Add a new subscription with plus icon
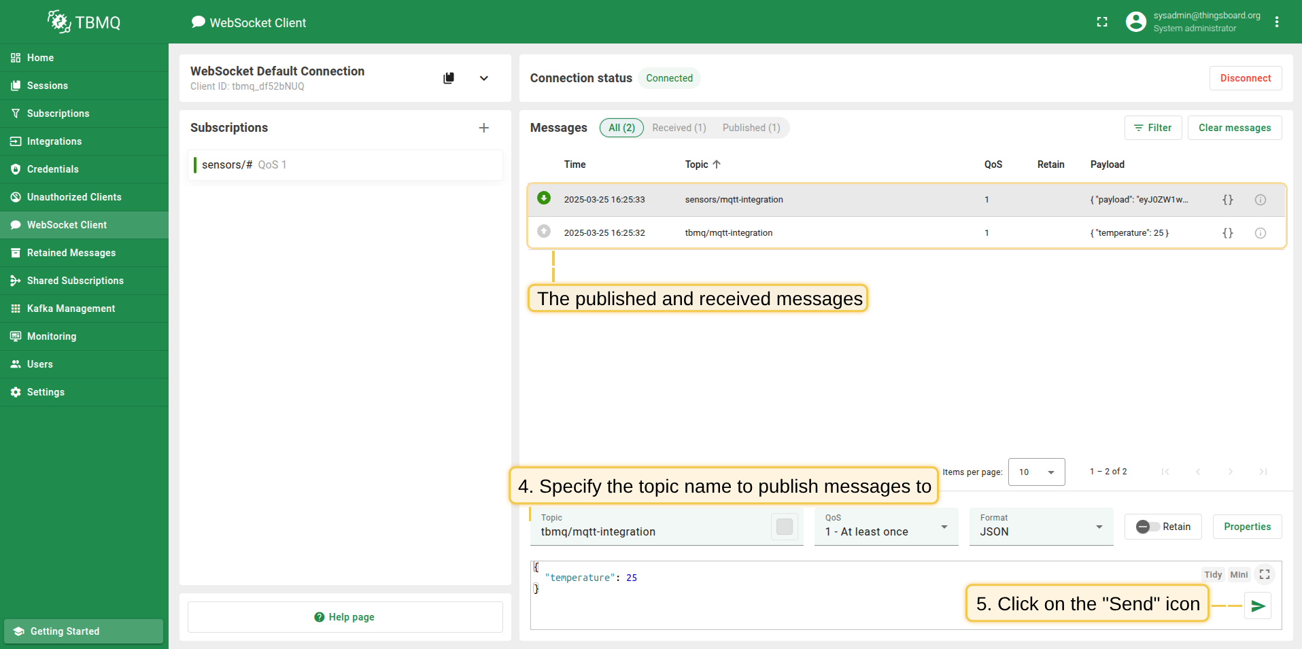 coord(483,128)
